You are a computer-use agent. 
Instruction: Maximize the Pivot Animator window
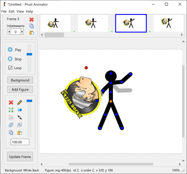click(166, 4)
